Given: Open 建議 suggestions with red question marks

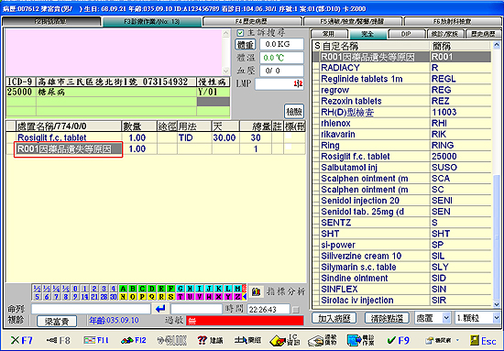Looking at the screenshot, I should click(x=210, y=340).
